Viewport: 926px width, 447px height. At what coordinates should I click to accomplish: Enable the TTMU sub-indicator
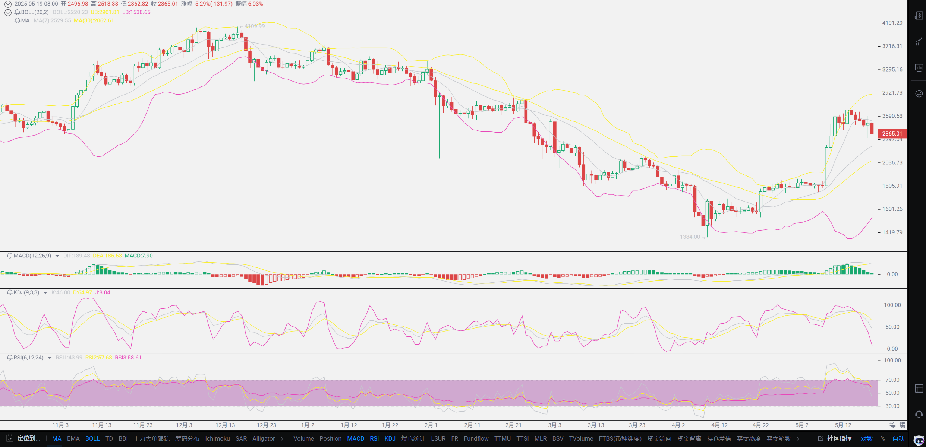pos(503,439)
